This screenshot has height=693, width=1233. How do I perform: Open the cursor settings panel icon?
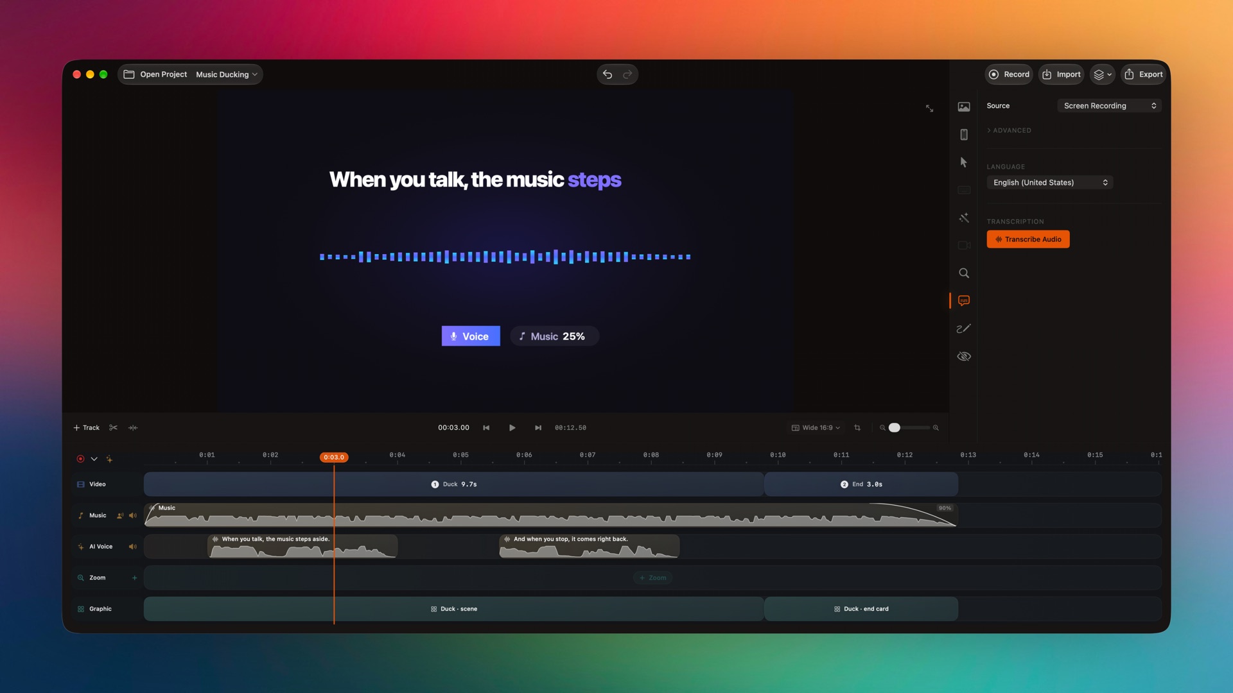(963, 162)
